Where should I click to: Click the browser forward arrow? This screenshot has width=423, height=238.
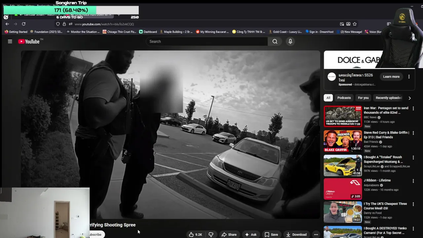coord(15,24)
